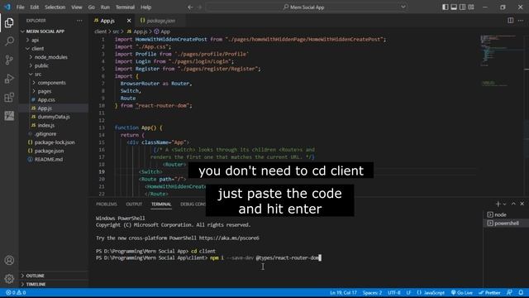Click the new terminal plus icon
Viewport: 529px width, 298px height.
point(498,204)
